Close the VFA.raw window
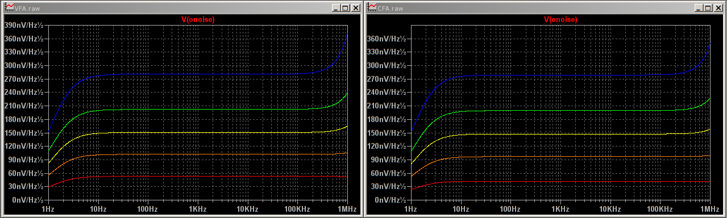This screenshot has width=727, height=218. 356,8
